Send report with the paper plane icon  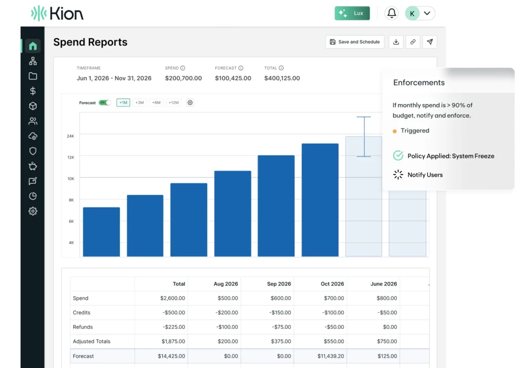click(429, 42)
